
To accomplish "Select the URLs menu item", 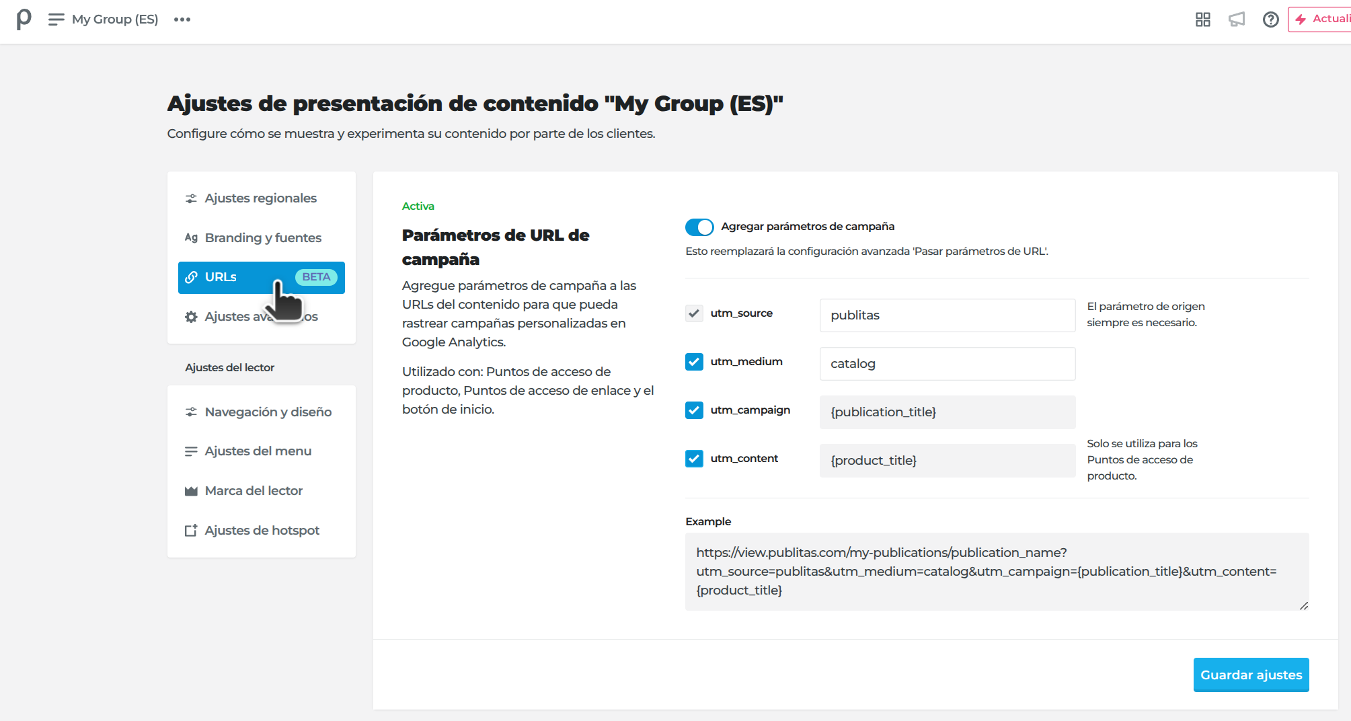I will (261, 277).
